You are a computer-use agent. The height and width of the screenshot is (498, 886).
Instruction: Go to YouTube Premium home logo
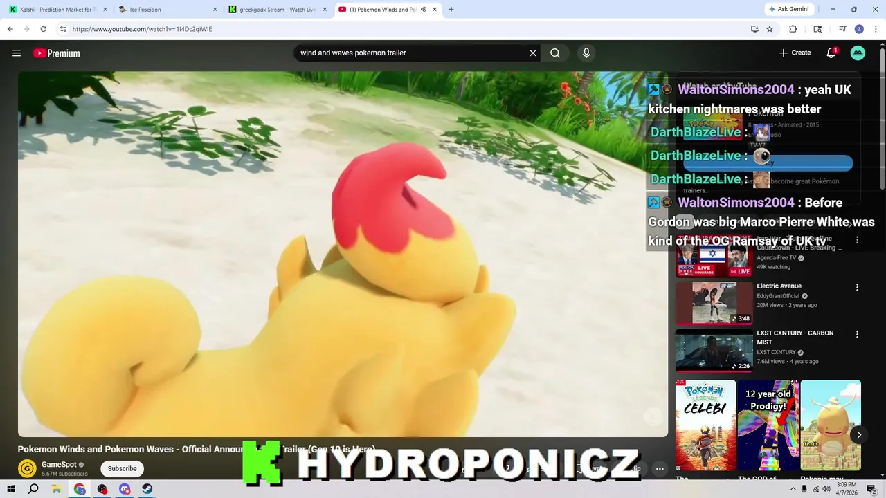(x=57, y=53)
